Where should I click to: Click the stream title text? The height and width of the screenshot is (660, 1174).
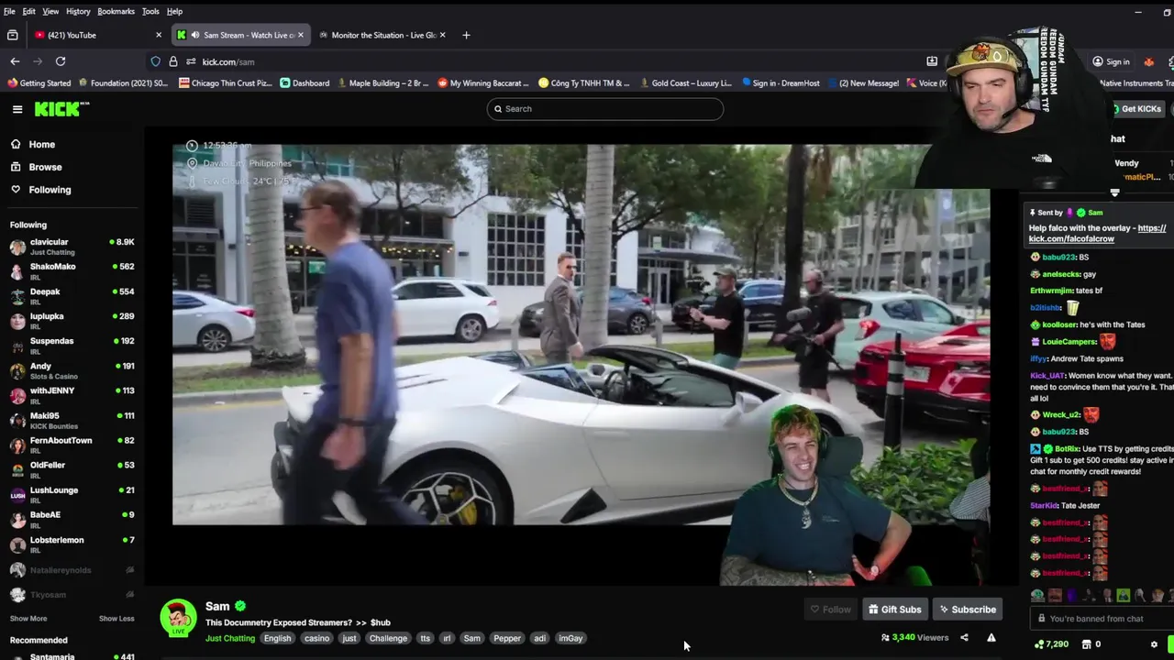[x=298, y=622]
